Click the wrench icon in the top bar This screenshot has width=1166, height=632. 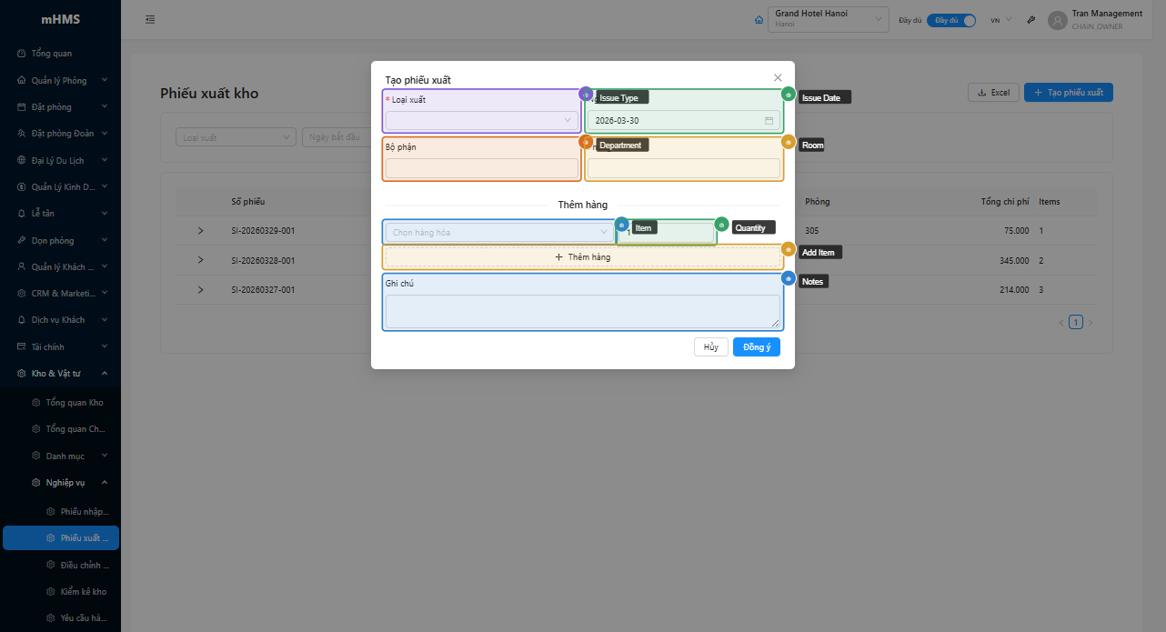(1031, 20)
